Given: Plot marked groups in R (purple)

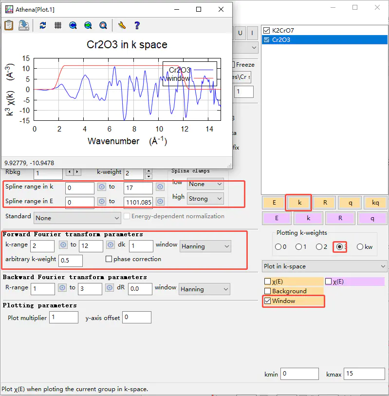Looking at the screenshot, I should coord(340,218).
